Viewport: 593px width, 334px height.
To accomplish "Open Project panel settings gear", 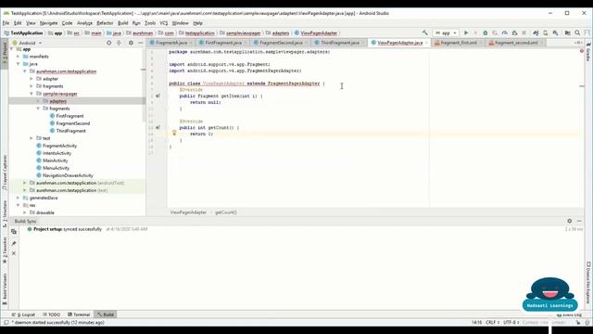I will (131, 43).
